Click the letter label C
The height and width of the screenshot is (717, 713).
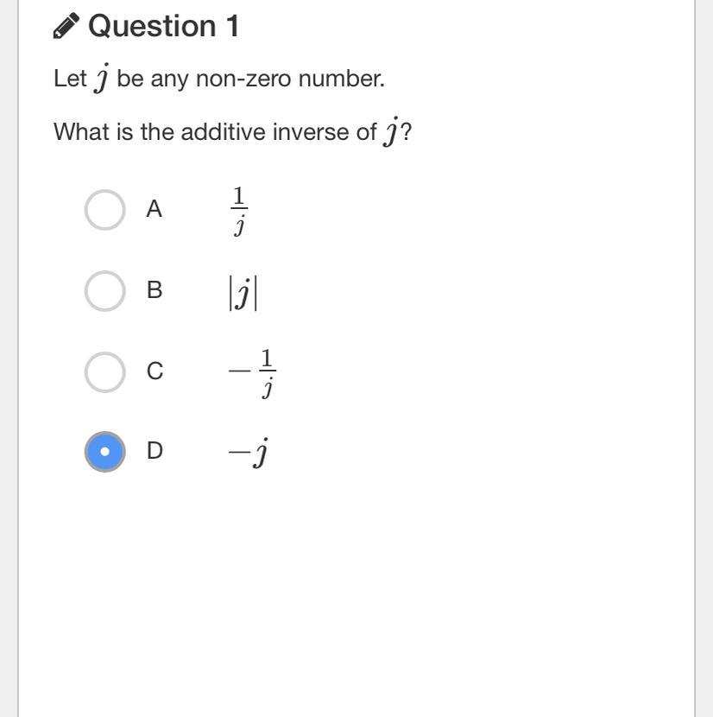[155, 371]
